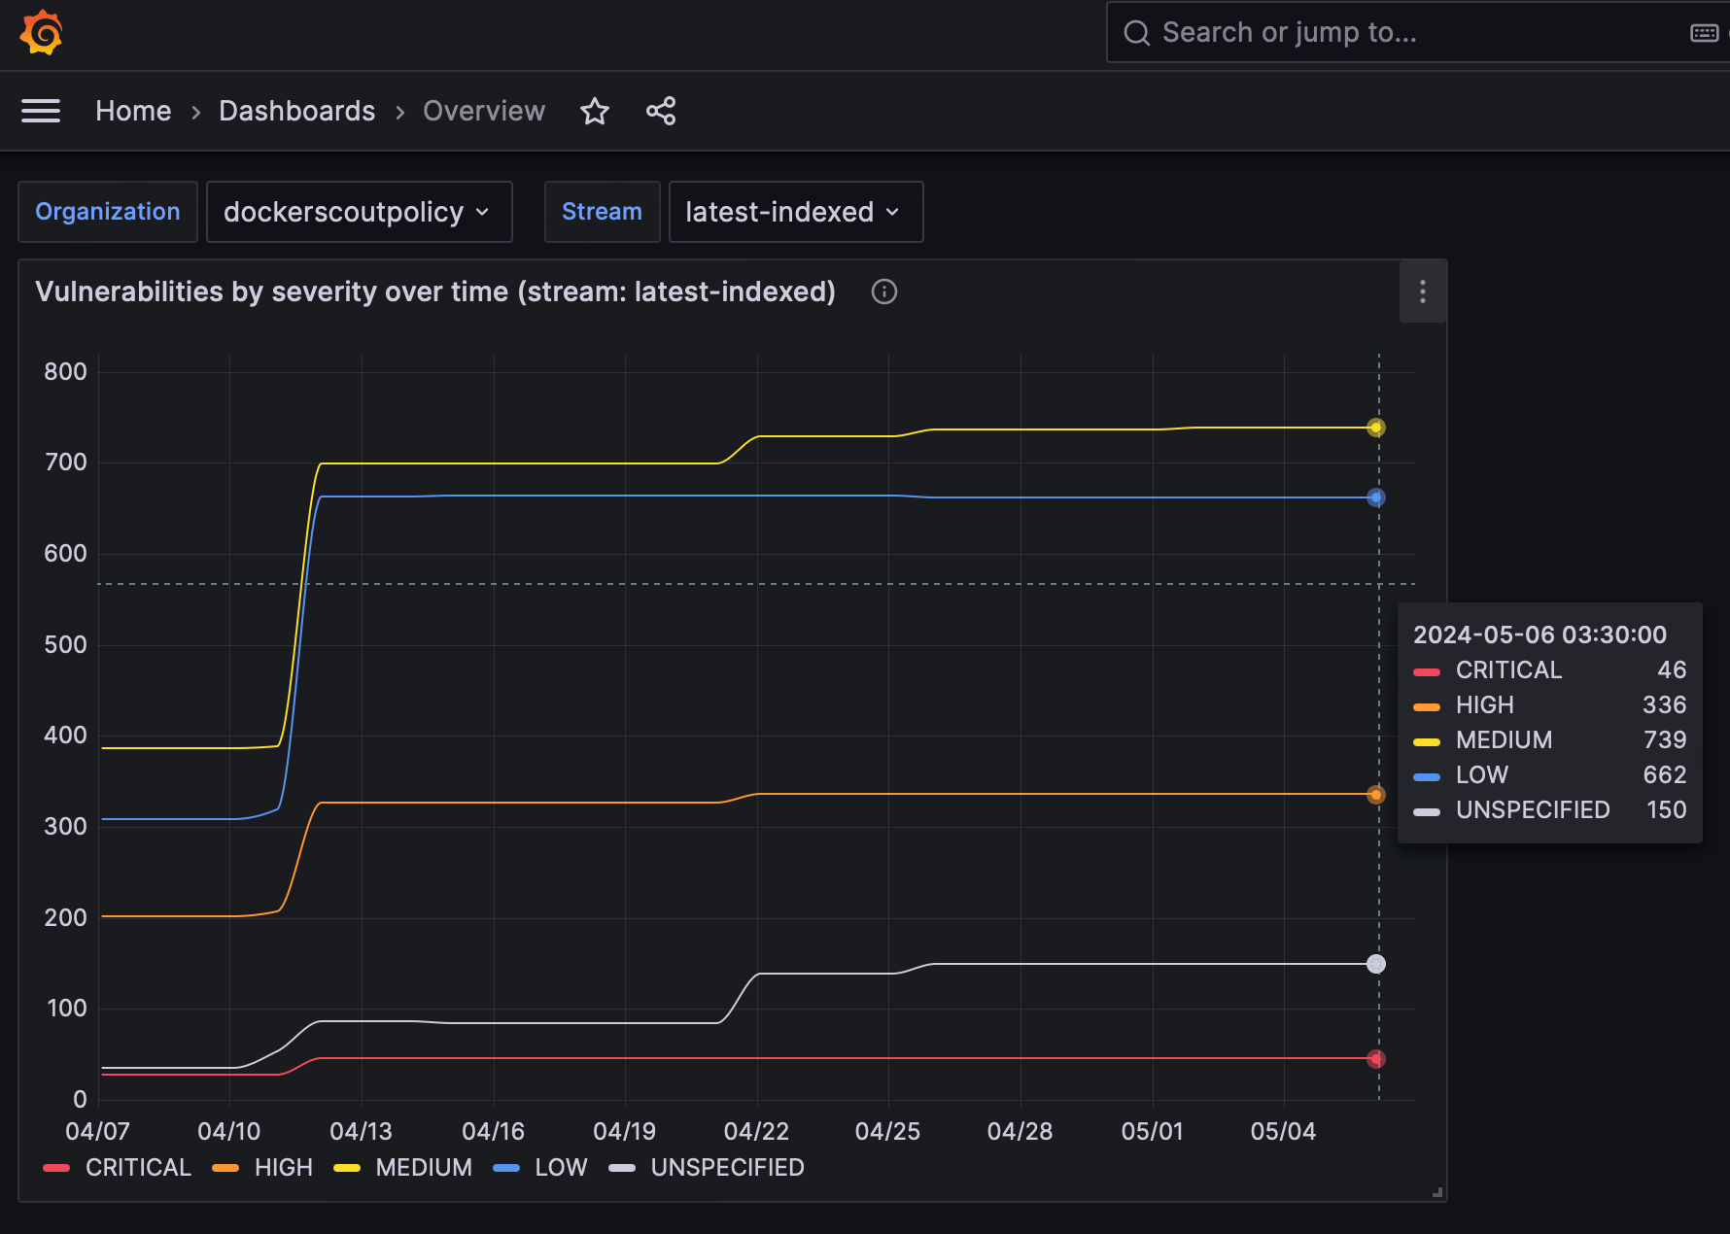The height and width of the screenshot is (1234, 1730).
Task: Click the LOW series color marker
Action: [507, 1168]
